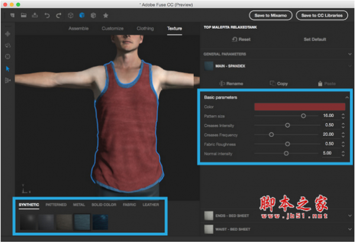Open the Clothing tab
This screenshot has height=243, width=355.
coord(145,28)
